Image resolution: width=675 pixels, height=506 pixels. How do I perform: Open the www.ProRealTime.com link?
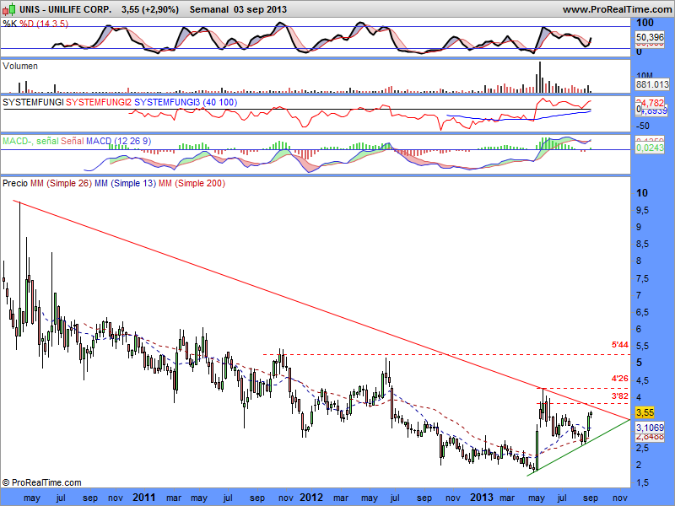click(x=618, y=9)
